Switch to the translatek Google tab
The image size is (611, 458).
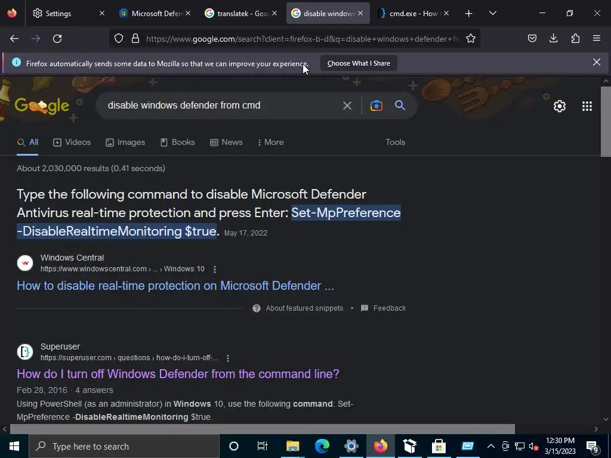tap(242, 13)
